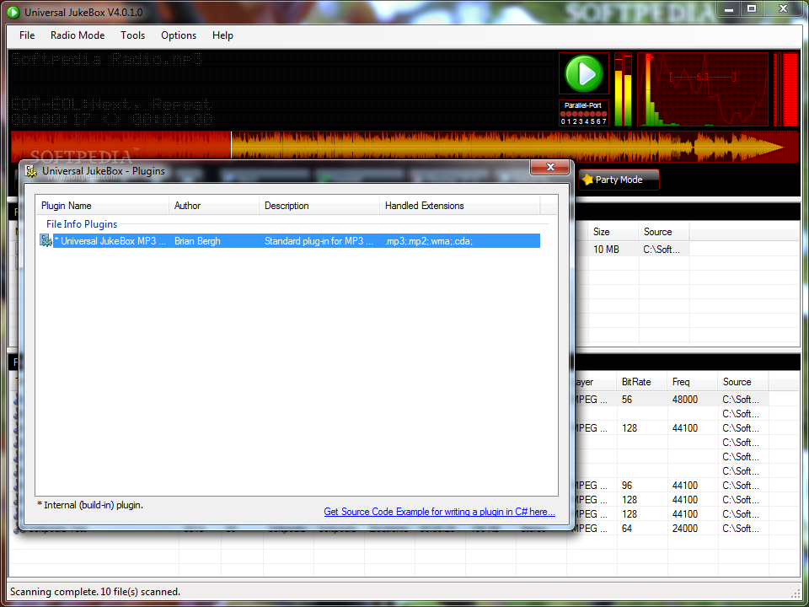Click the spectrum analyzer display
Screen dimensions: 809x607
tap(703, 89)
